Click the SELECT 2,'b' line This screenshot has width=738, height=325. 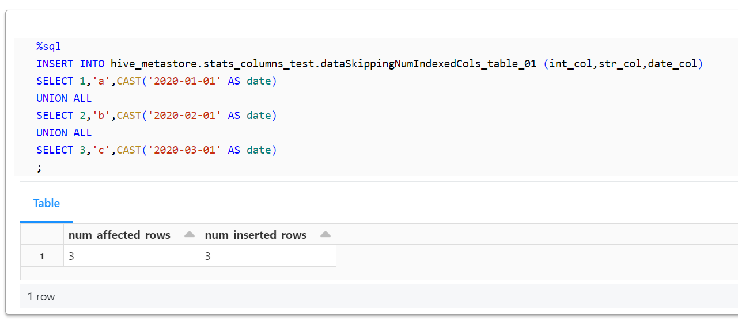point(157,116)
